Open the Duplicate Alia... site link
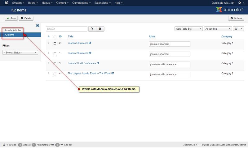This screenshot has width=248, height=153. (223, 3)
